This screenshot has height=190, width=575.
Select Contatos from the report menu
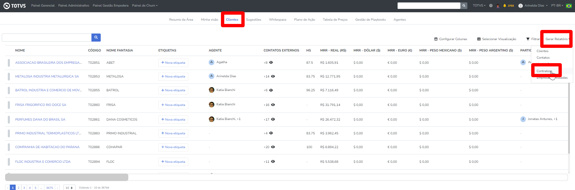543,58
